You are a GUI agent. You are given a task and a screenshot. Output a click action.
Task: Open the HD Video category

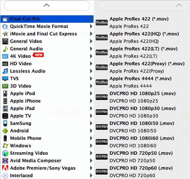click(47, 64)
